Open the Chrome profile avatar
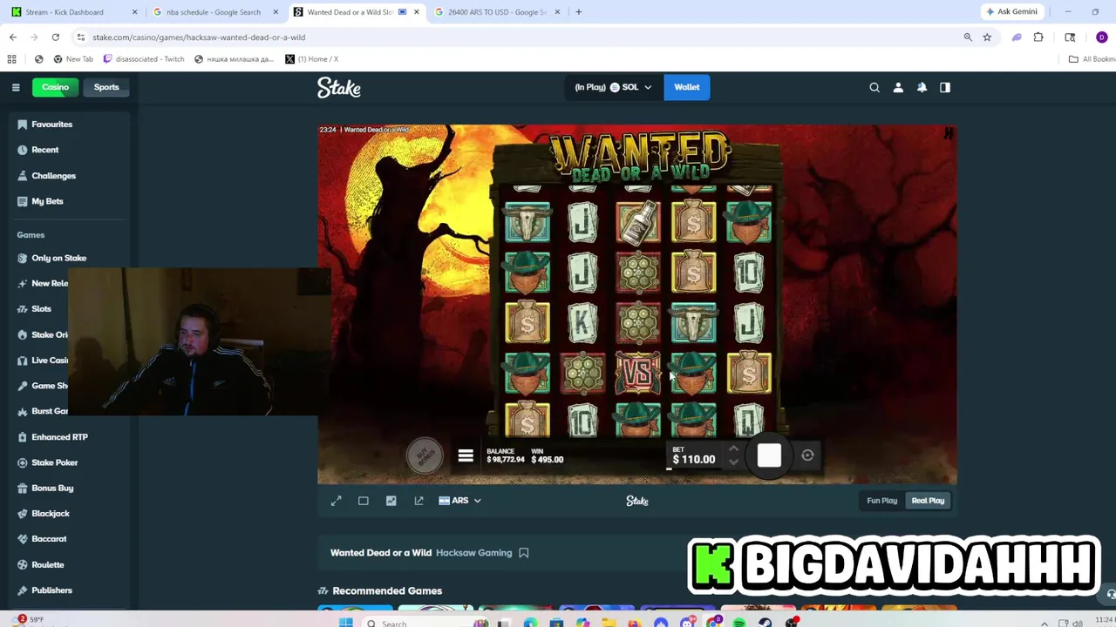The image size is (1116, 627). pyautogui.click(x=1102, y=37)
